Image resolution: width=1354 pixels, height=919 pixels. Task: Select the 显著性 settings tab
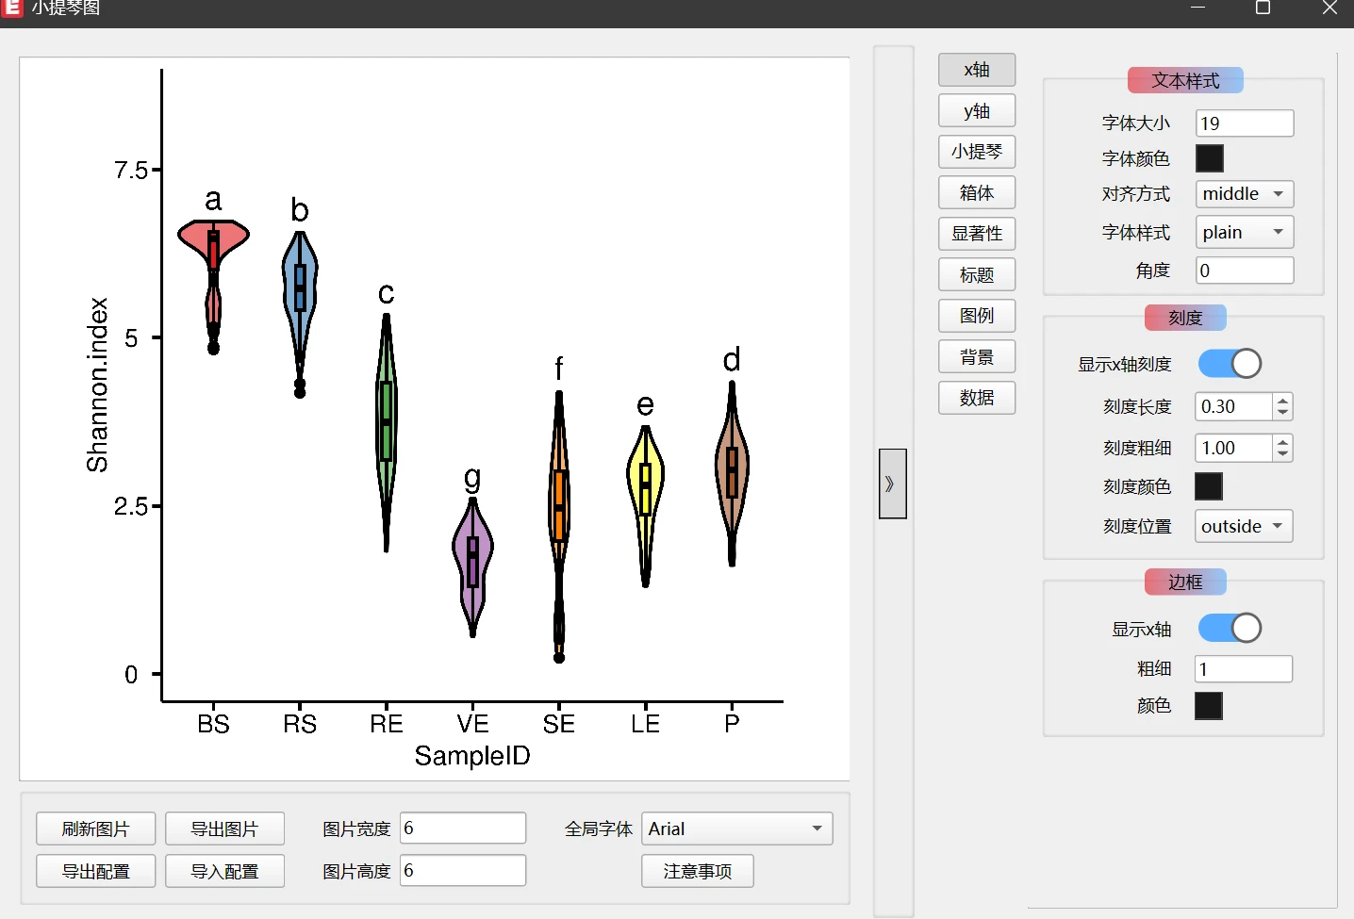(x=977, y=234)
